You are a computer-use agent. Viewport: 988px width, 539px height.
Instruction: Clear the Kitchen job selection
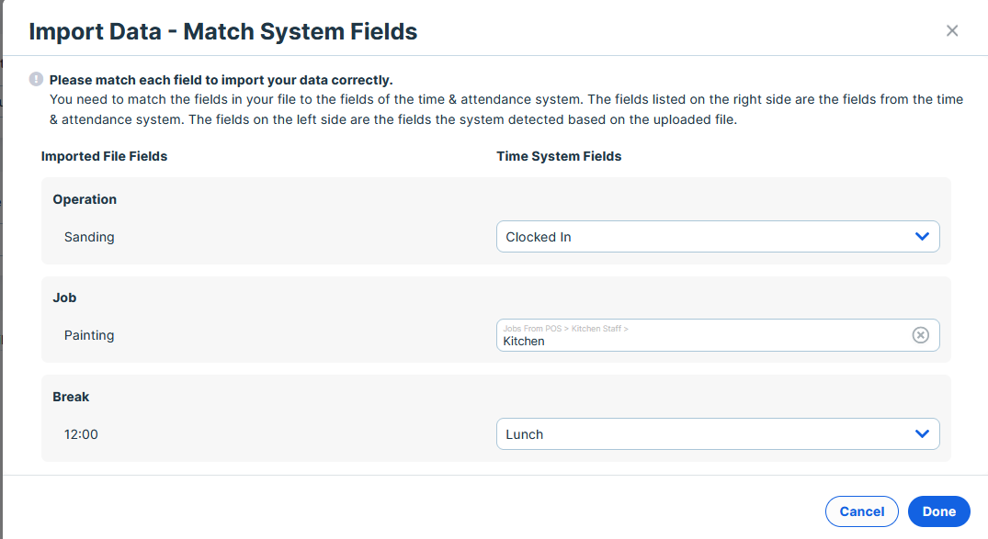(921, 335)
